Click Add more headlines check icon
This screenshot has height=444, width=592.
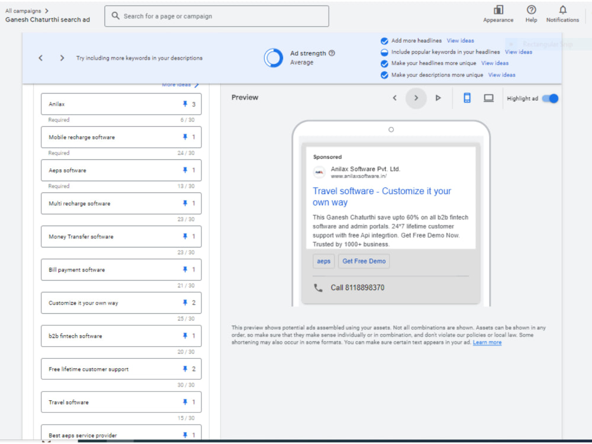tap(384, 41)
